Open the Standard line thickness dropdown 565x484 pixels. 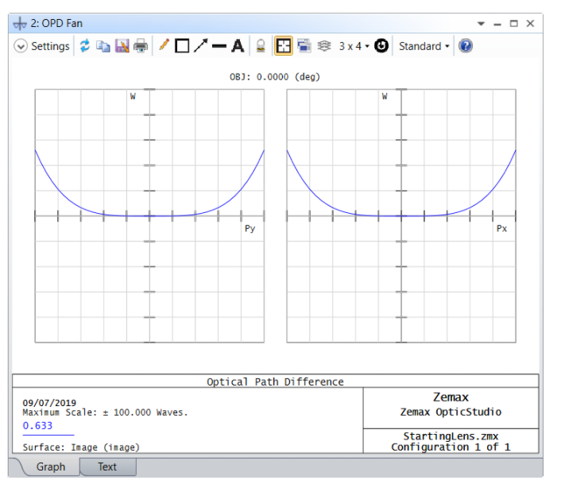point(424,46)
